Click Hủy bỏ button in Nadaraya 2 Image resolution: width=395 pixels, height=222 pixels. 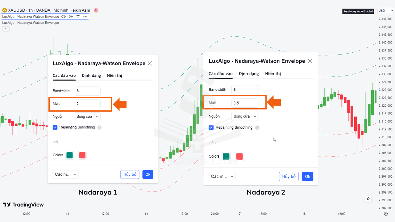click(x=289, y=176)
